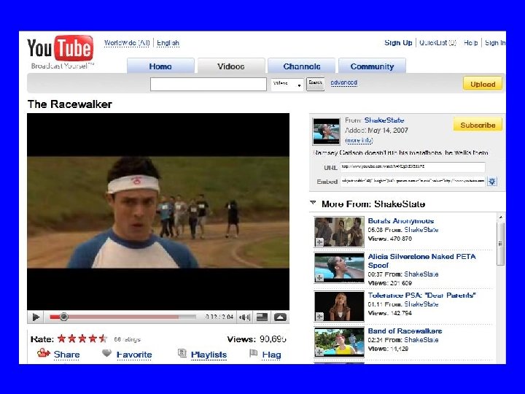The image size is (525, 394).
Task: Open the Home tab
Action: pyautogui.click(x=160, y=66)
